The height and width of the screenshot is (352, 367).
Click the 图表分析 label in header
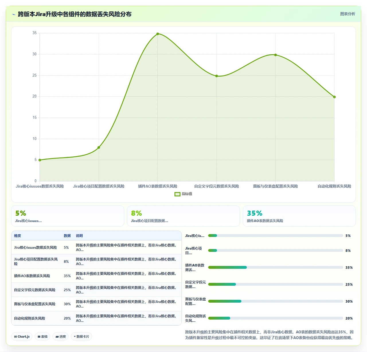point(348,14)
